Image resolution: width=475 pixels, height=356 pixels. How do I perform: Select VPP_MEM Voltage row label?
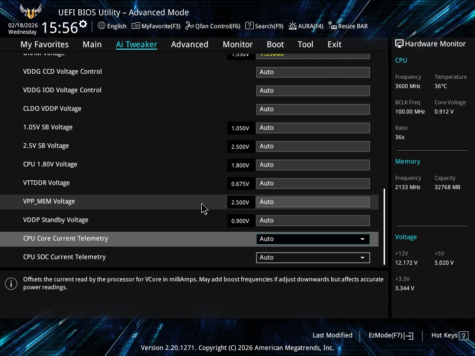point(49,201)
